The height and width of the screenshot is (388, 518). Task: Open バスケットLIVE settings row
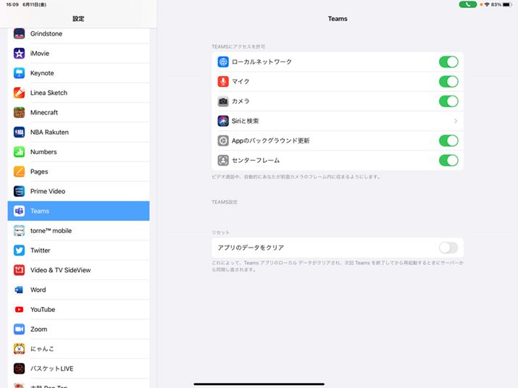[x=79, y=368]
